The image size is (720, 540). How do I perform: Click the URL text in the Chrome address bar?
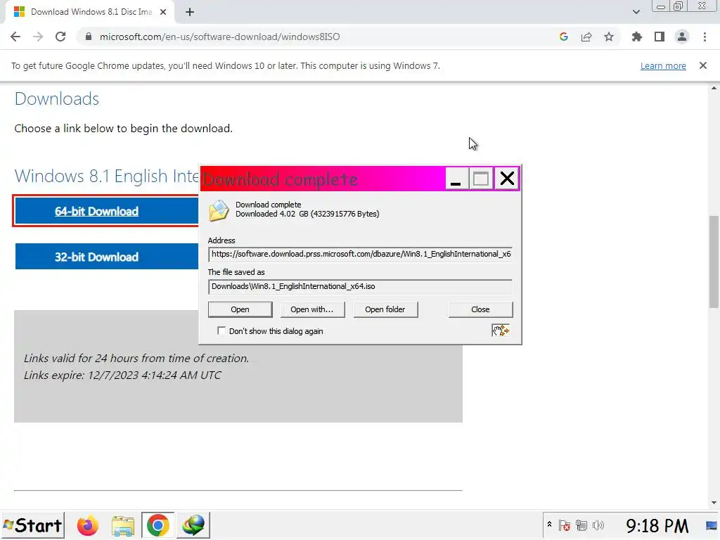click(219, 37)
